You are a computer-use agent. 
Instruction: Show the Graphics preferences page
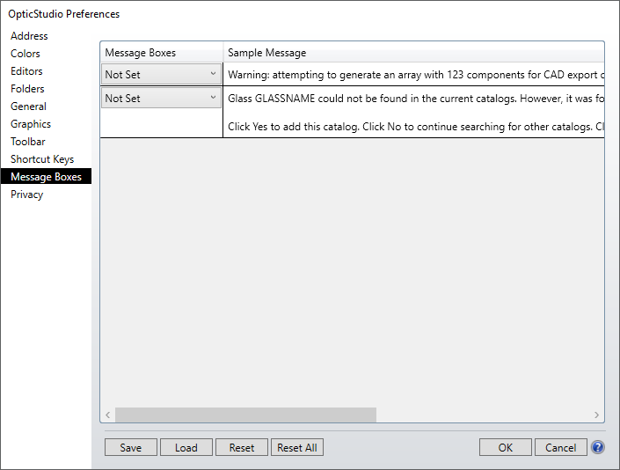(x=31, y=124)
